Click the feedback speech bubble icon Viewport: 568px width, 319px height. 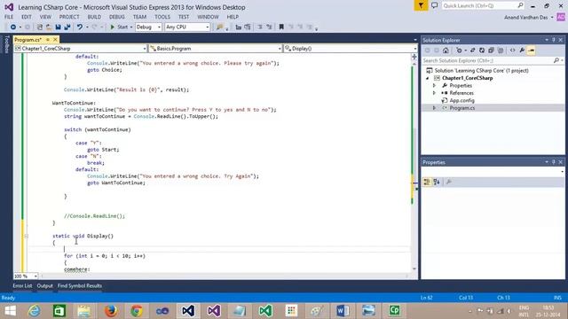[x=434, y=5]
